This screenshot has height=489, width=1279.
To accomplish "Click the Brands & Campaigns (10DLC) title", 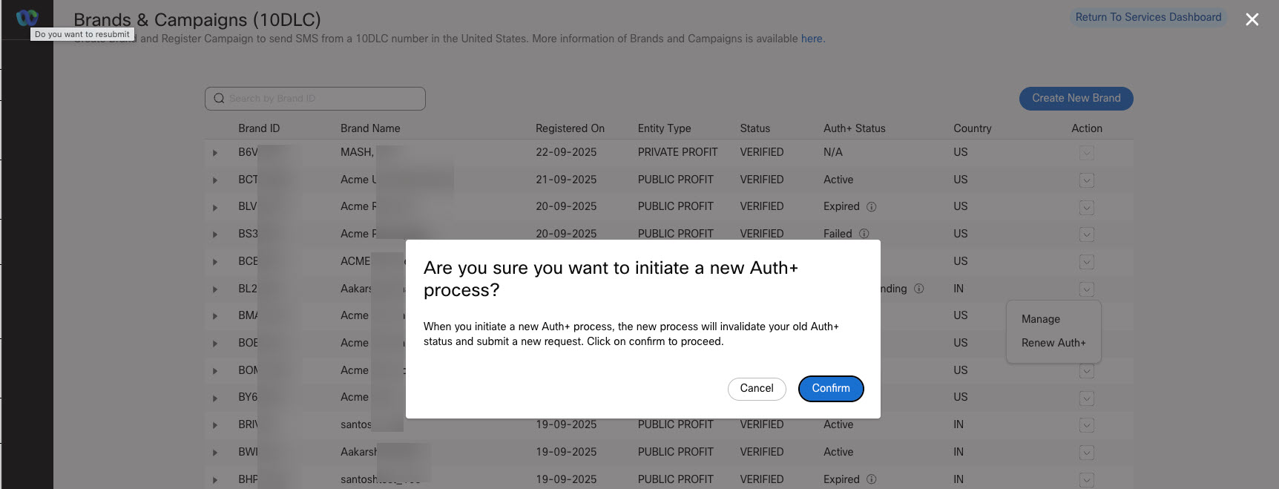I will point(197,20).
